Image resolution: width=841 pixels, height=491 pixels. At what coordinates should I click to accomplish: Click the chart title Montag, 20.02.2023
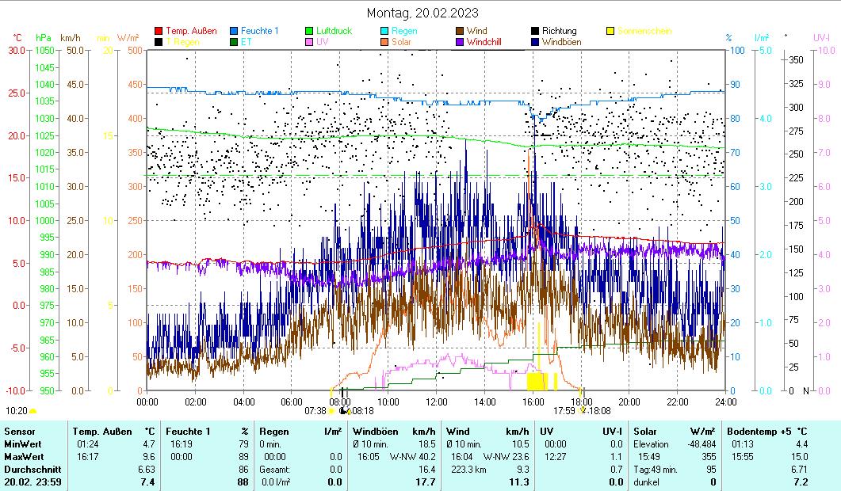point(422,13)
